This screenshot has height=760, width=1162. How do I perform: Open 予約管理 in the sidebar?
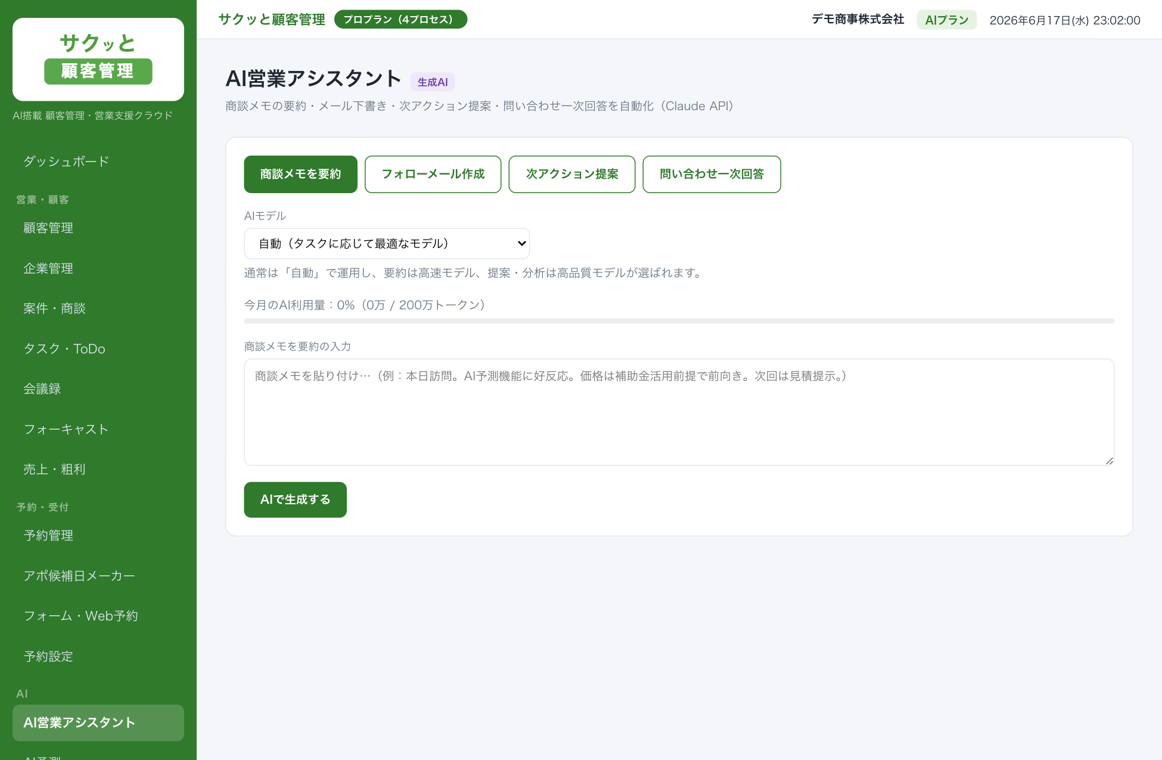[x=98, y=536]
